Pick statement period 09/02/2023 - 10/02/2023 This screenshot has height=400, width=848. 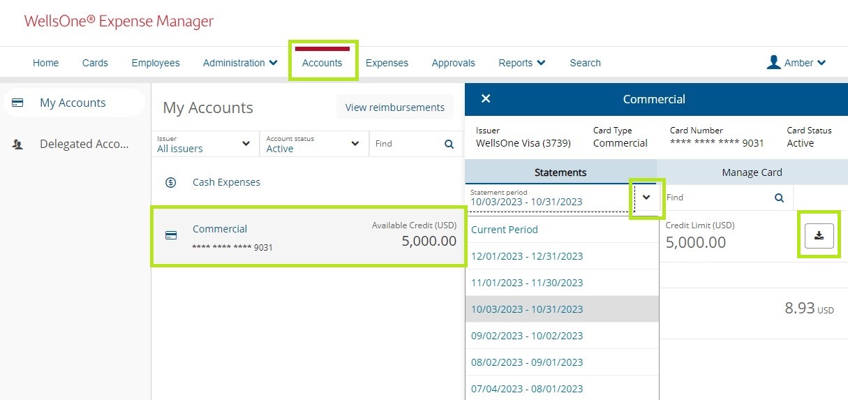point(527,336)
